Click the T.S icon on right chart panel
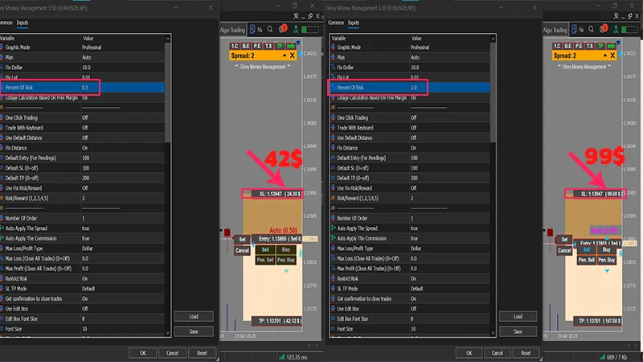 (590, 46)
